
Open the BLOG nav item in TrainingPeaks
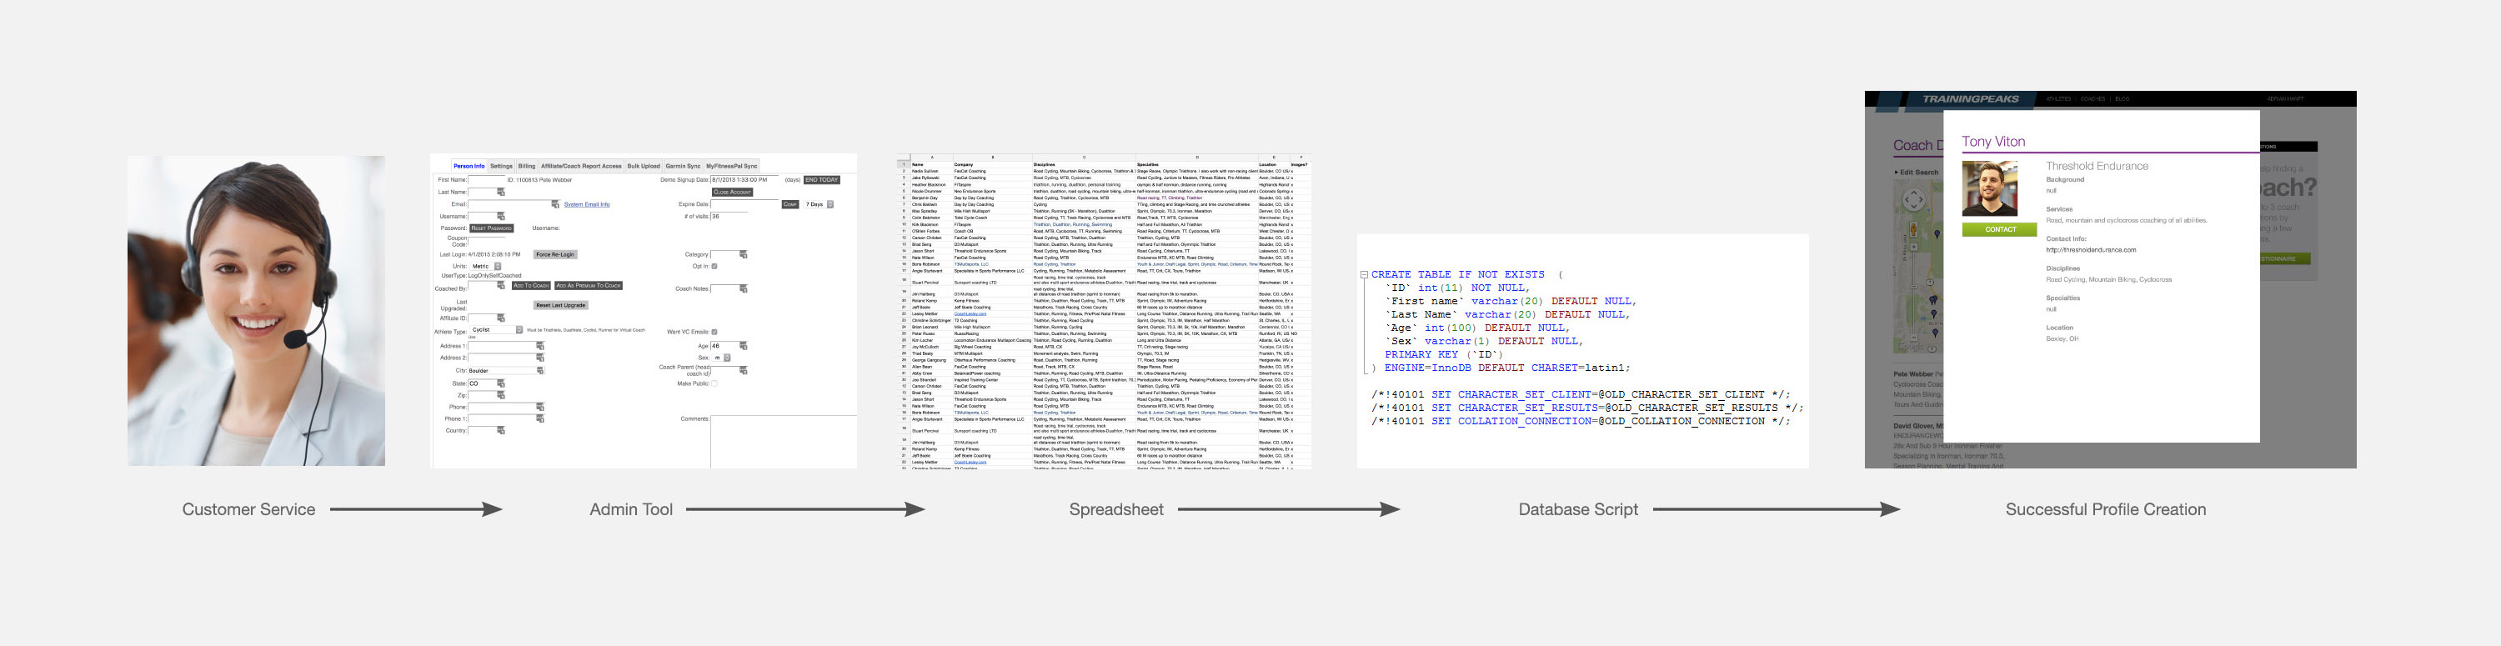tap(2123, 99)
